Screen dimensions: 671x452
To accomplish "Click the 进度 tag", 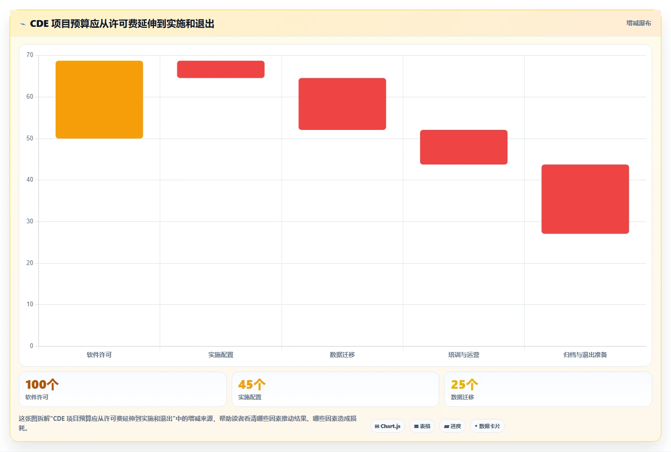I will point(452,426).
